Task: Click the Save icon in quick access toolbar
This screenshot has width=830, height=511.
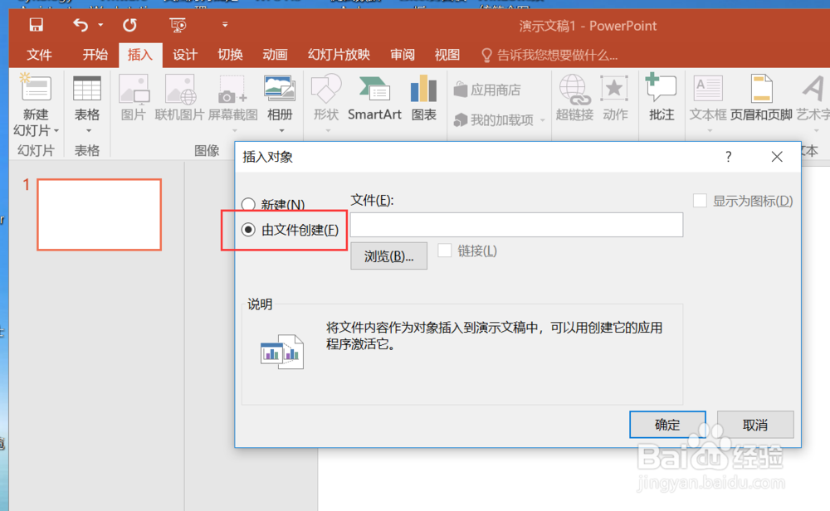Action: click(x=36, y=25)
